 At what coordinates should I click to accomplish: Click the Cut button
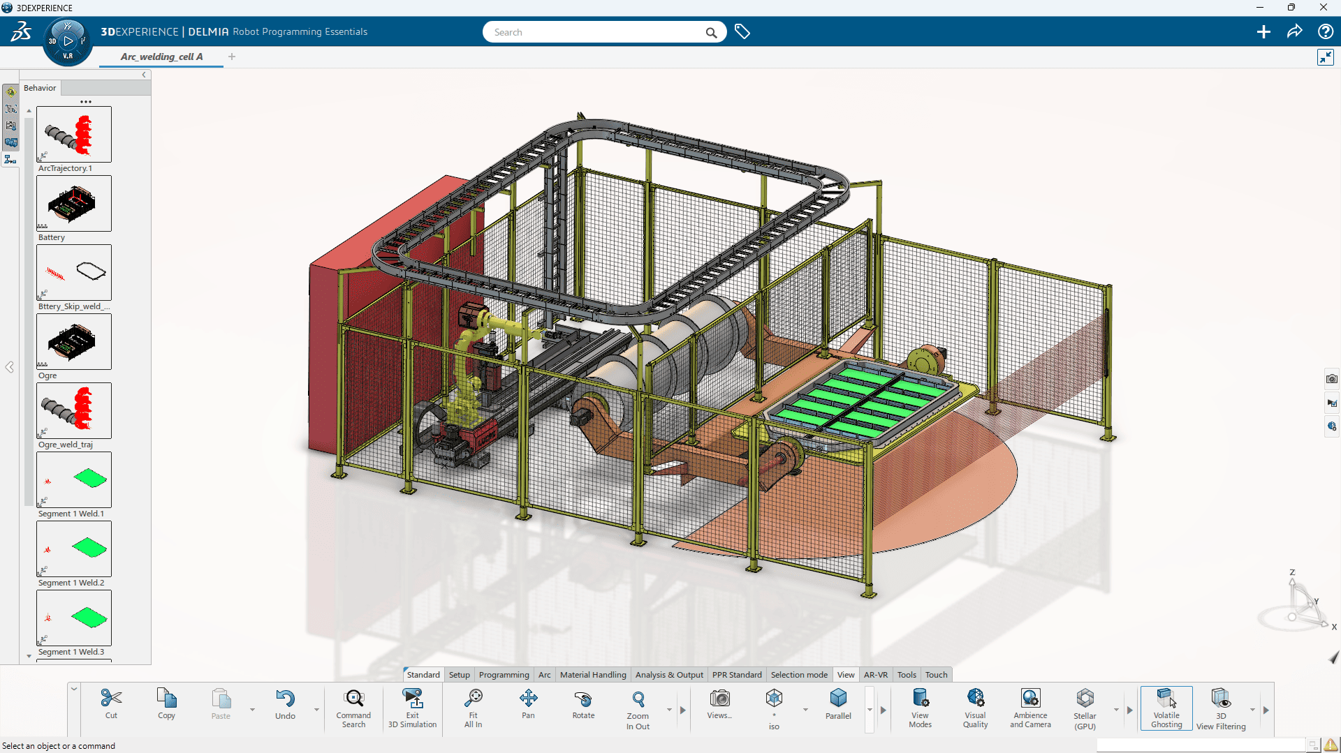(111, 699)
